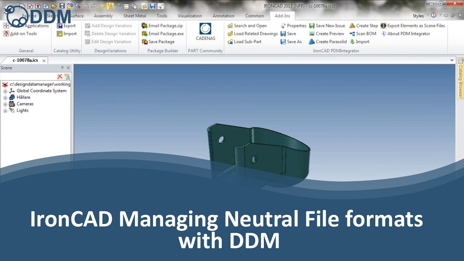This screenshot has width=464, height=261.
Task: Click Export Elements as Scene Files
Action: point(413,26)
